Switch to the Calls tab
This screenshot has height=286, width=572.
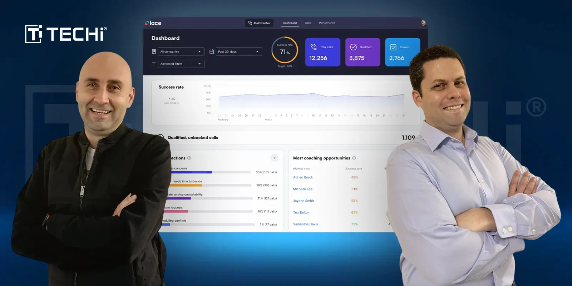308,23
